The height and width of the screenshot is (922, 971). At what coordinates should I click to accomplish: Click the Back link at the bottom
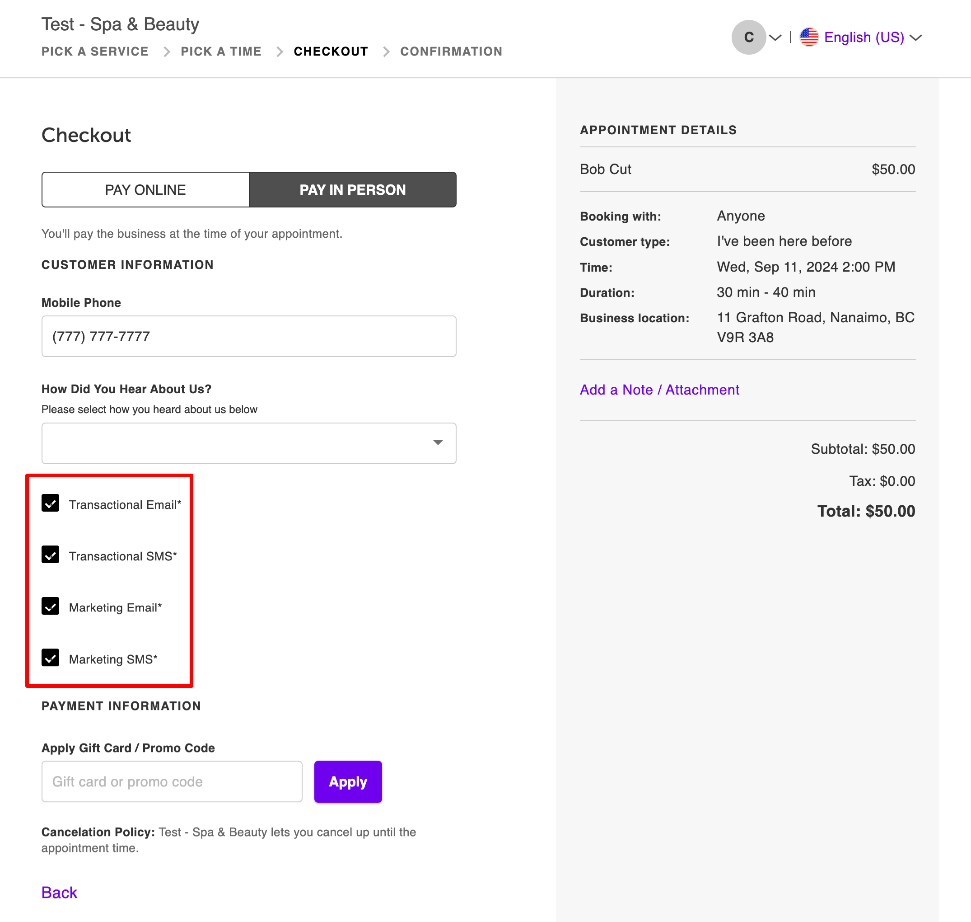[60, 893]
